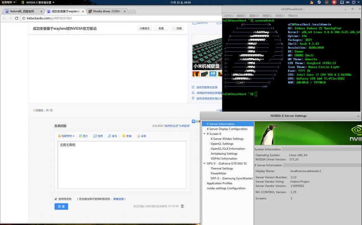Reload the page with the refresh icon

(17, 18)
